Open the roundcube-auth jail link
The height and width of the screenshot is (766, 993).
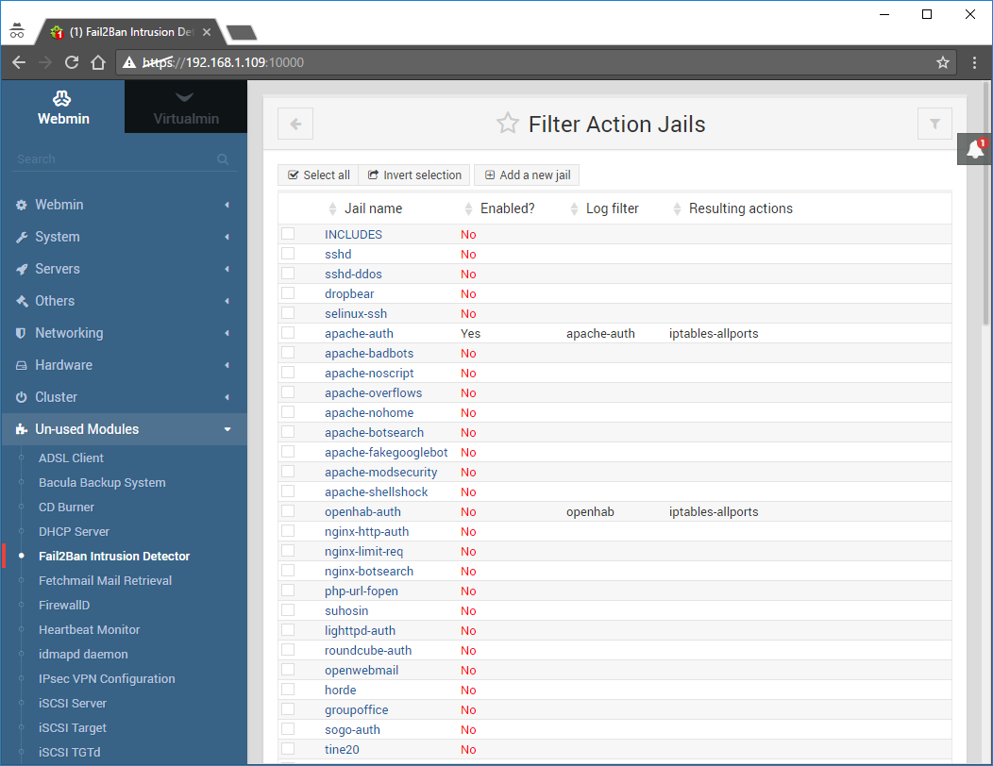coord(368,650)
